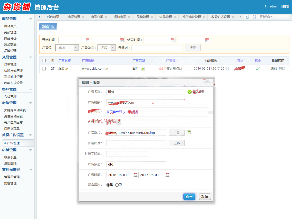Click pencil icon next to www.baidu.com
The height and width of the screenshot is (219, 292).
pos(107,69)
